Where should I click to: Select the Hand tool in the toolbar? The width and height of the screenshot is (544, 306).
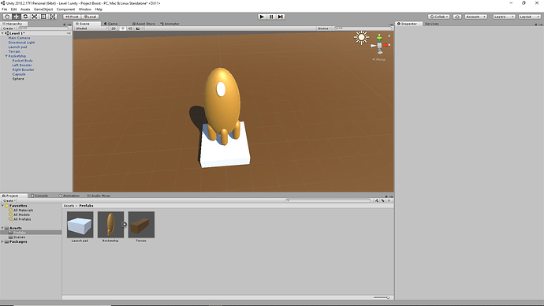point(7,17)
